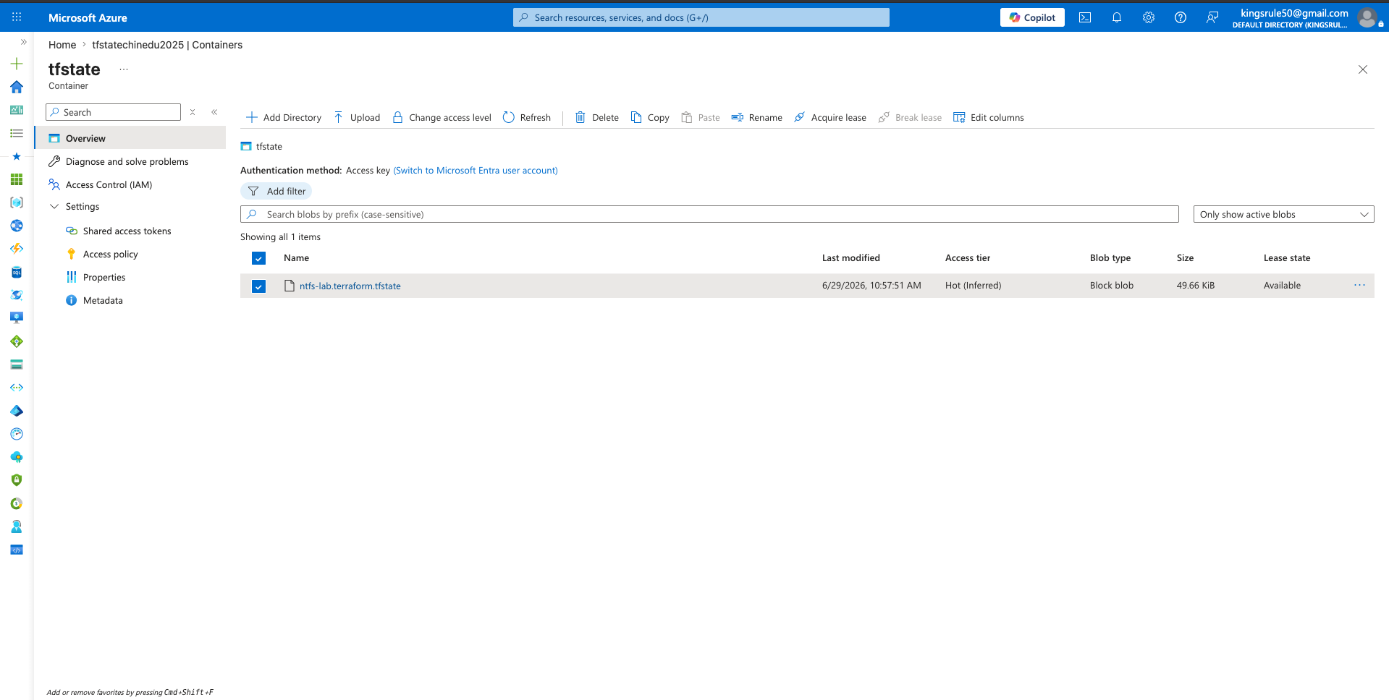Open Dashboard chart icon in sidebar
Viewport: 1389px width, 700px height.
pos(17,110)
